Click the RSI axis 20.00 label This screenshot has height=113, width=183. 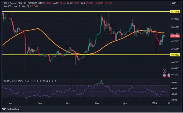click(x=174, y=100)
